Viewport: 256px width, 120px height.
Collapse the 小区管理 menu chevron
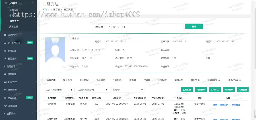(x=33, y=3)
